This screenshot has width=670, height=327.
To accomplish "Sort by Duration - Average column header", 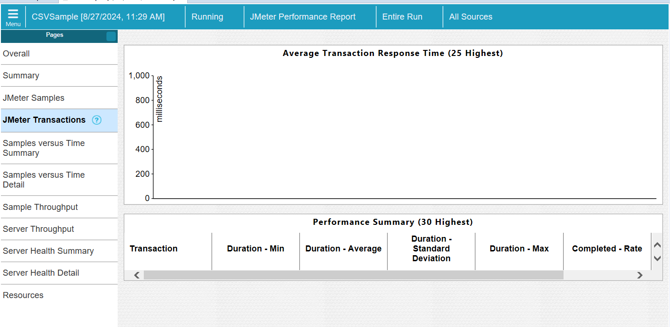I will point(343,249).
